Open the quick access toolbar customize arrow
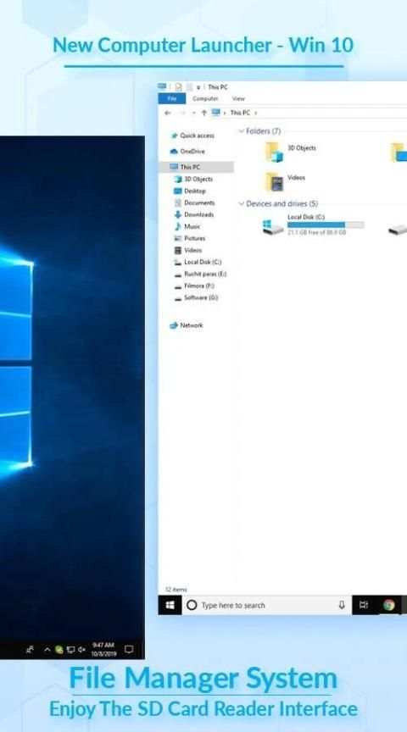The image size is (407, 732). [x=198, y=87]
